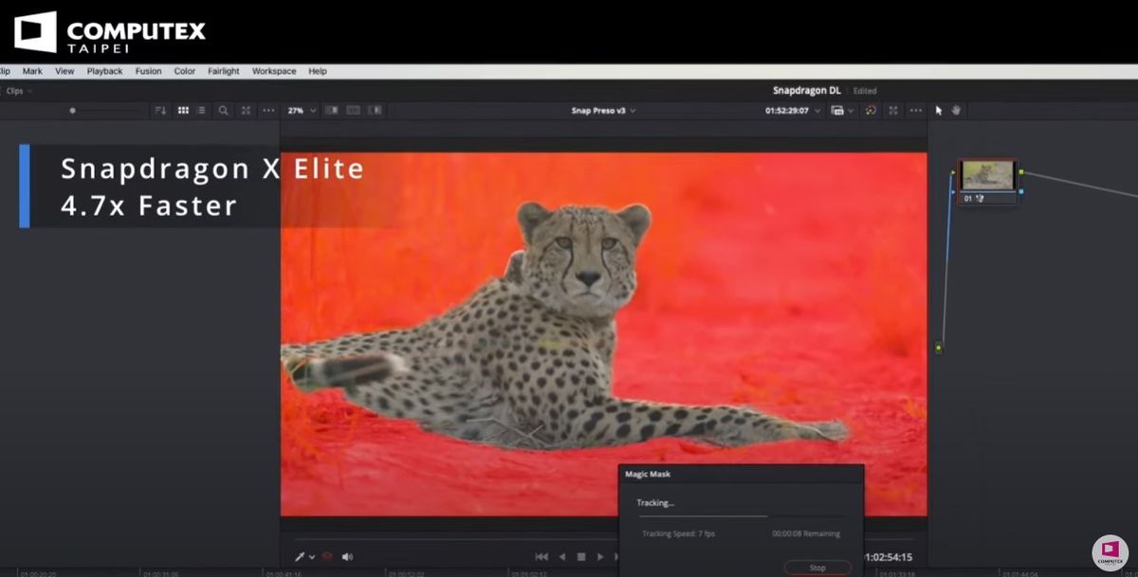The image size is (1138, 577).
Task: Expand the eyedropper tool options arrow
Action: [312, 557]
